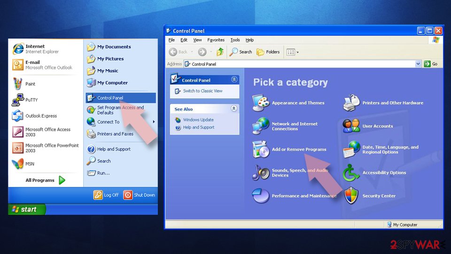Open Network and Internet Connections category
The image size is (451, 254).
(285, 126)
